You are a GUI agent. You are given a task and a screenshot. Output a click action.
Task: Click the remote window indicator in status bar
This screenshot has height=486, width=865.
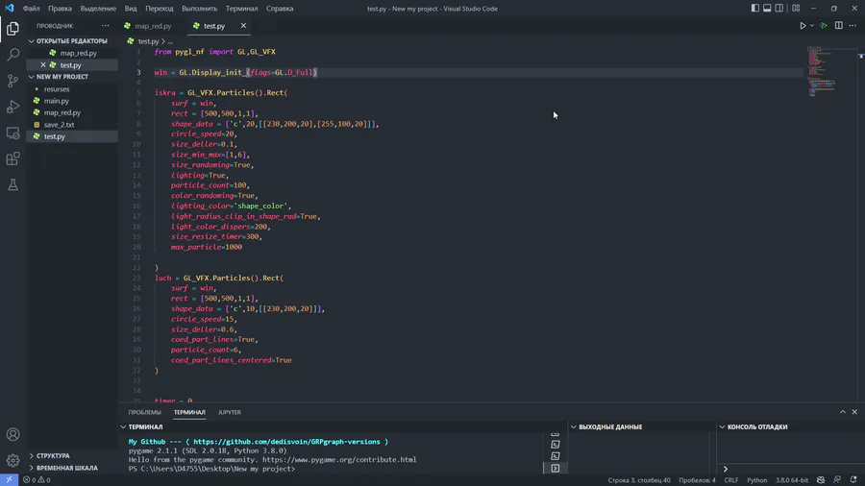pyautogui.click(x=9, y=480)
